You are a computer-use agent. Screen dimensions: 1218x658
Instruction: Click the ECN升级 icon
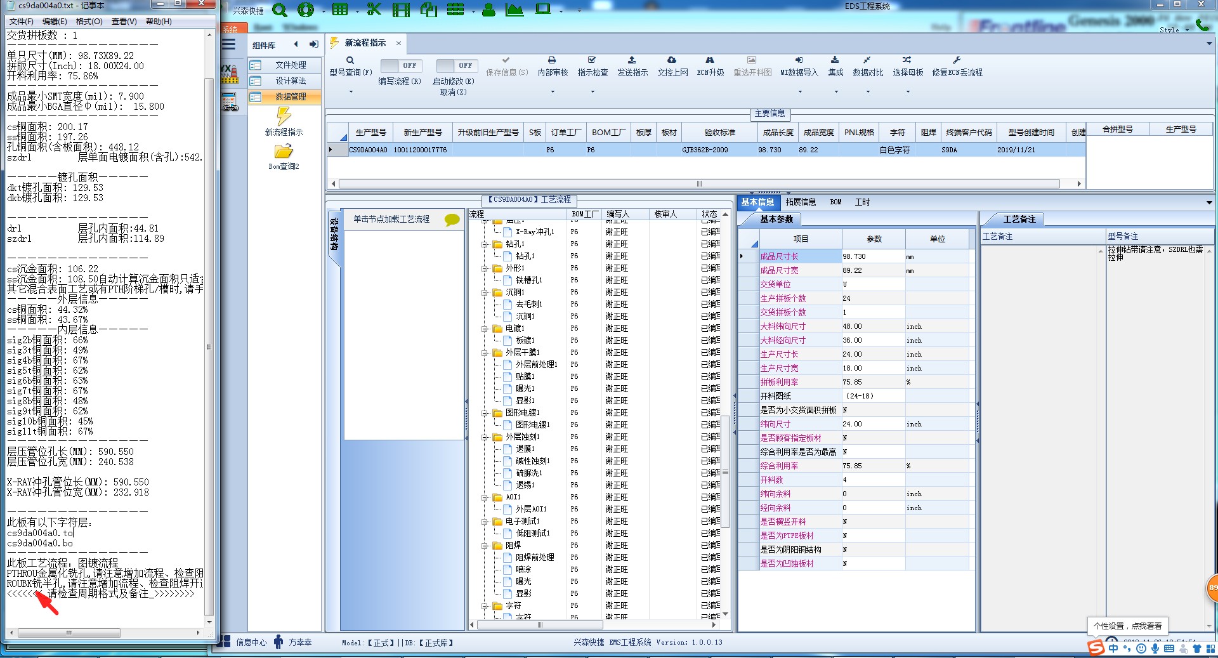(710, 60)
